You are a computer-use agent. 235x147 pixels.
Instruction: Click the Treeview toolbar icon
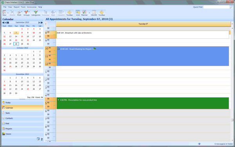45,13
